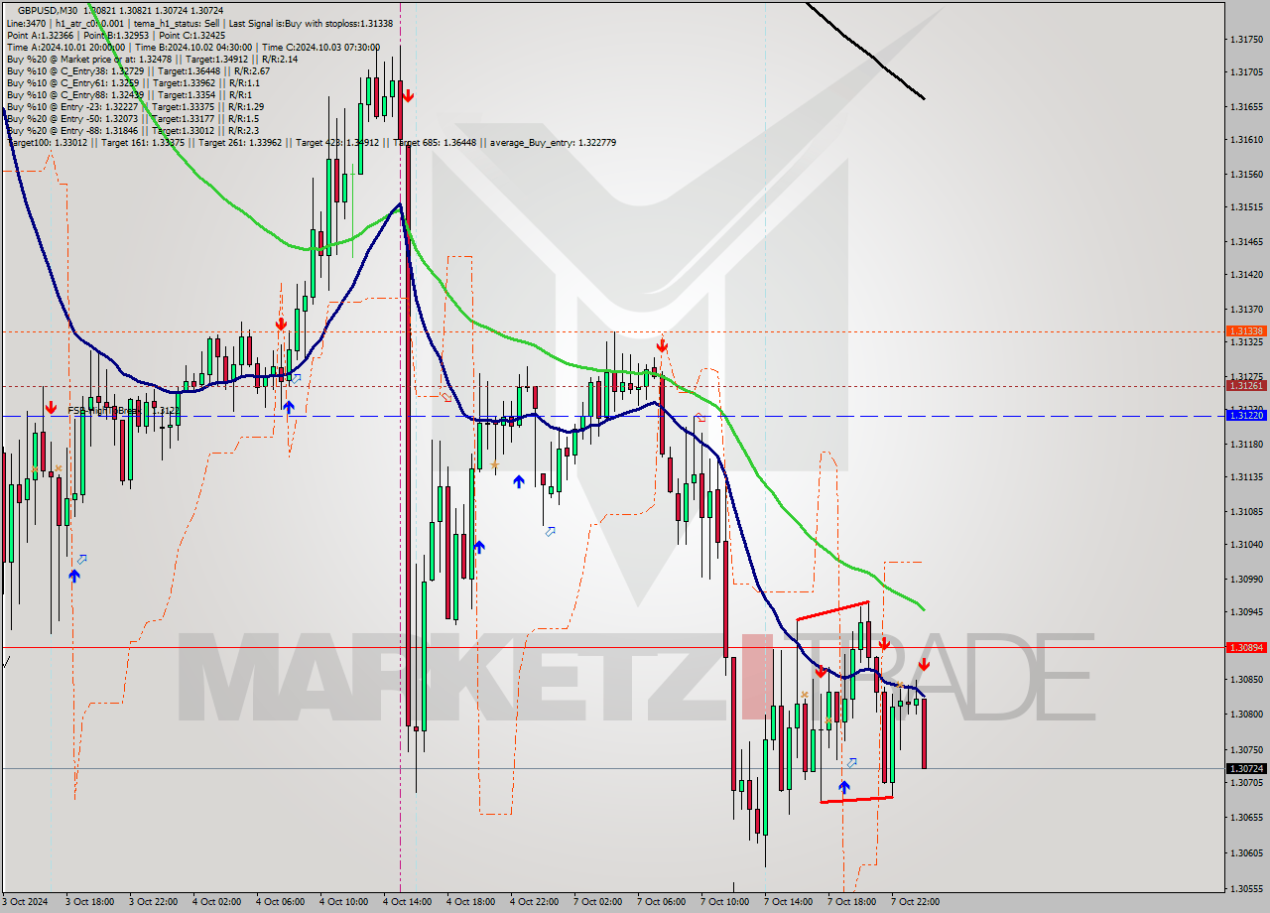Click the '4 Oct 14:00' time axis label
The height and width of the screenshot is (913, 1270).
pyautogui.click(x=407, y=902)
